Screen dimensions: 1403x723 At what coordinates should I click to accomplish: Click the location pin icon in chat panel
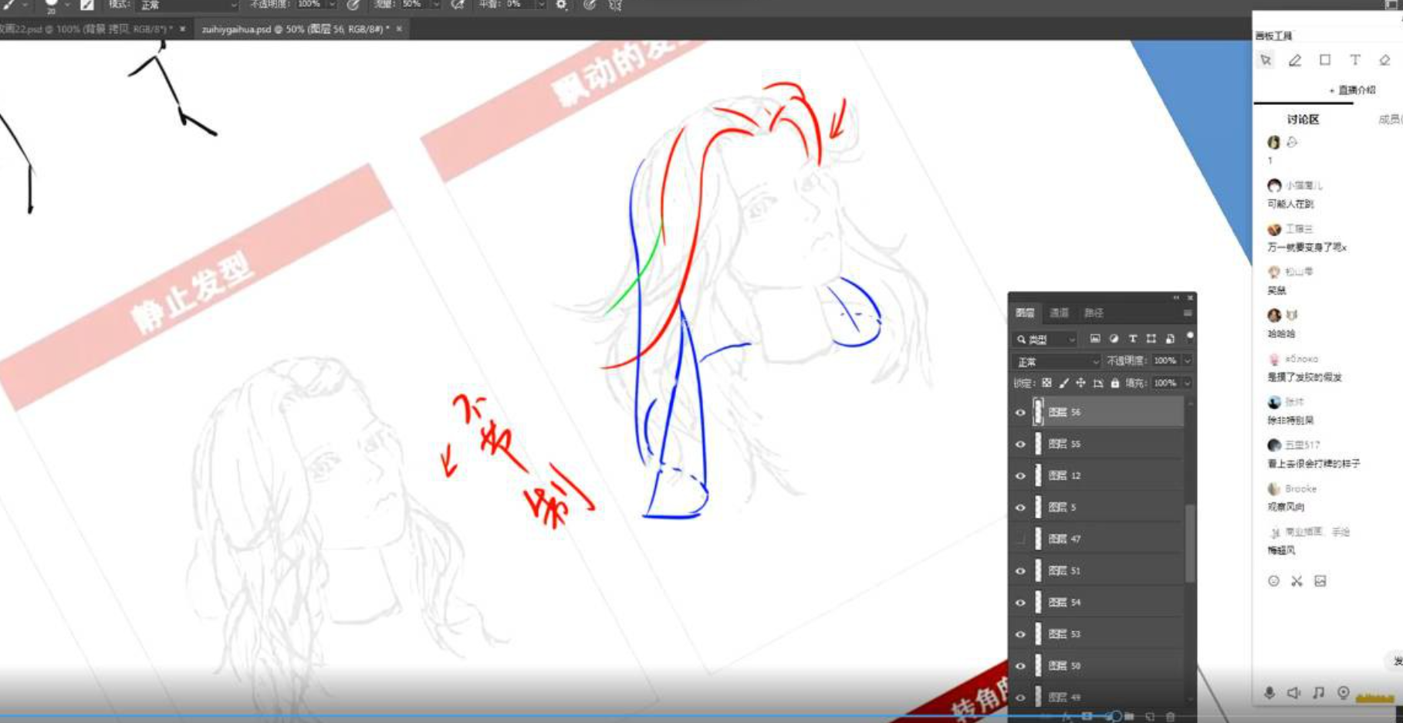pos(1344,693)
